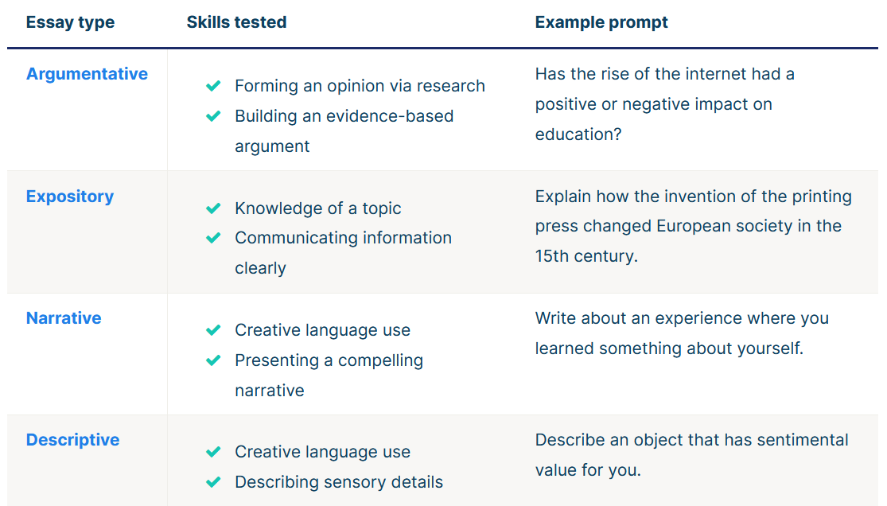Screen dimensions: 887x506
Task: Click the Example prompt column header
Action: click(601, 22)
